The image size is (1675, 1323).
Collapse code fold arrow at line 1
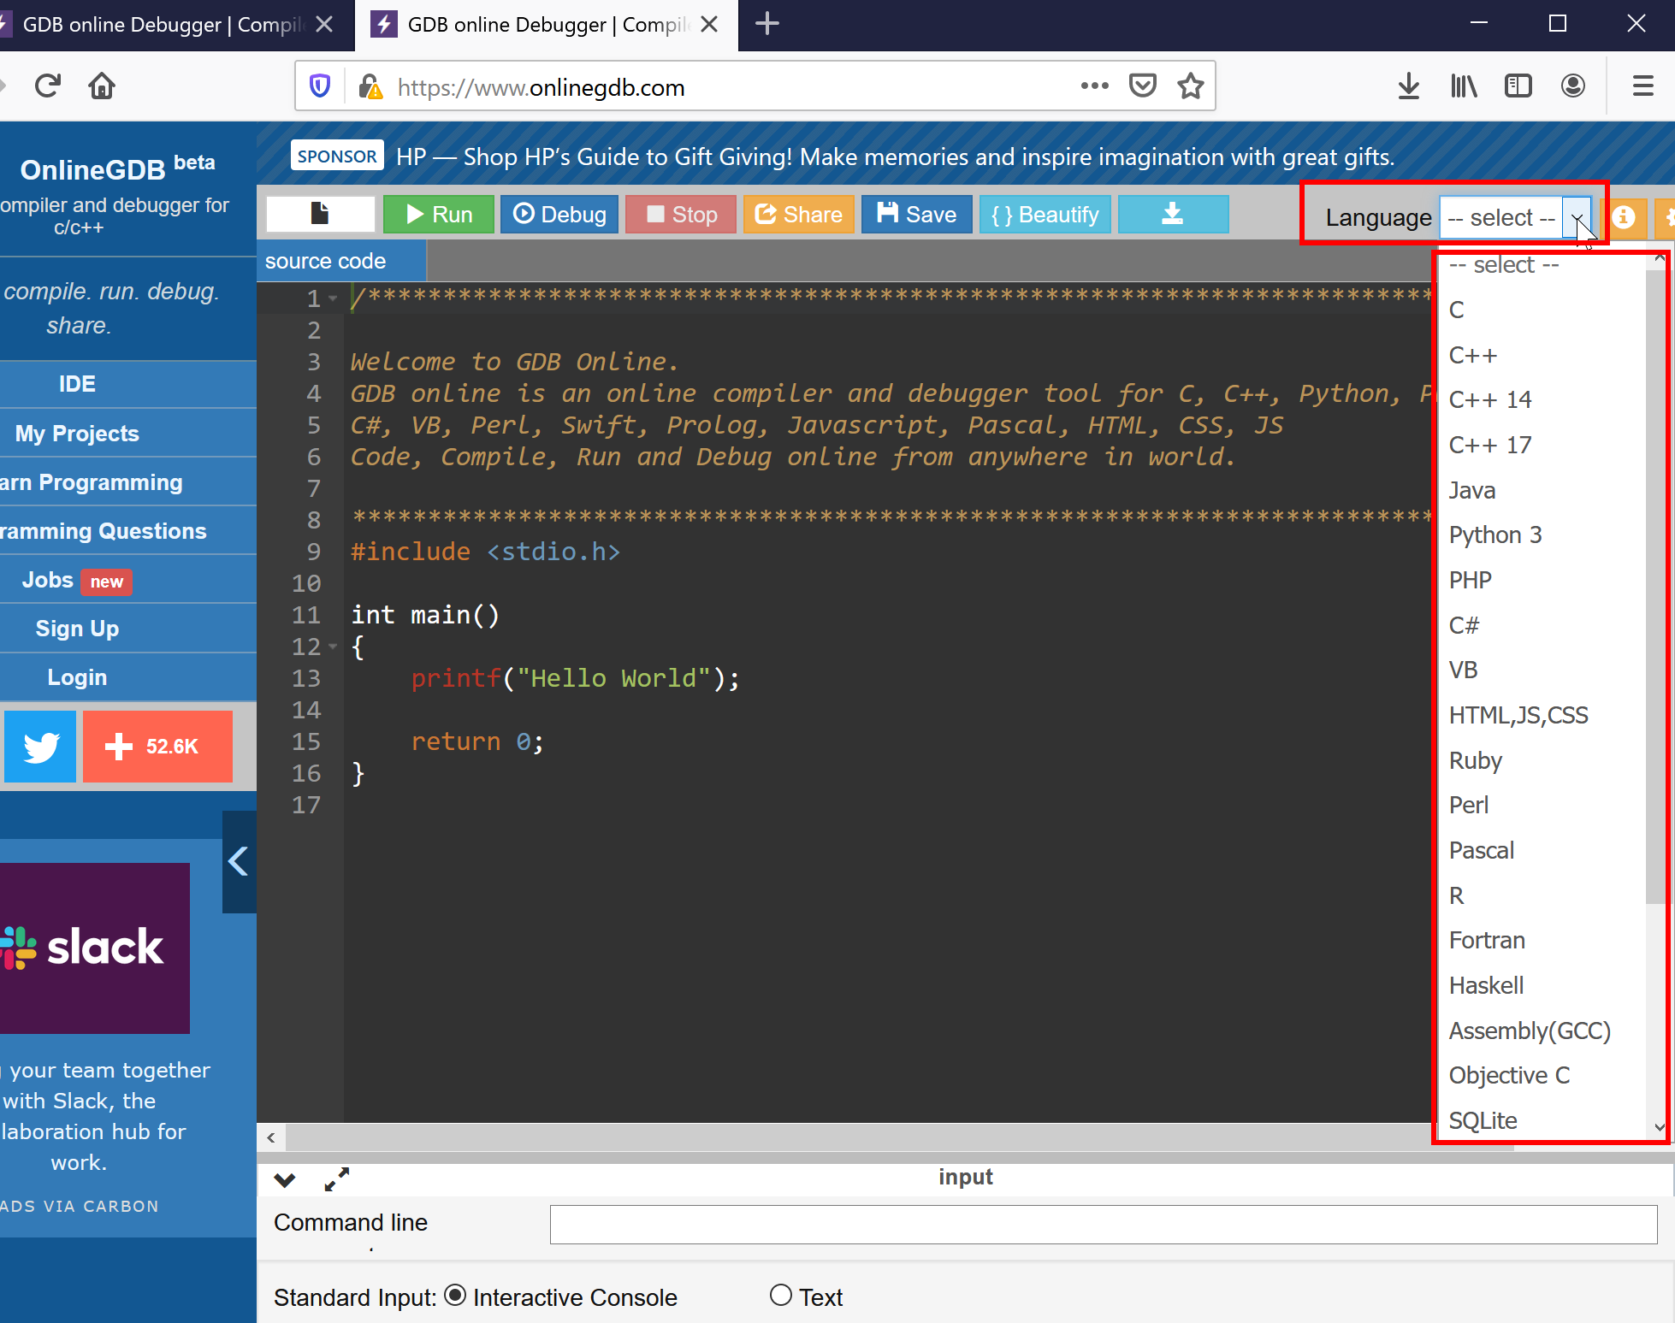coord(334,298)
